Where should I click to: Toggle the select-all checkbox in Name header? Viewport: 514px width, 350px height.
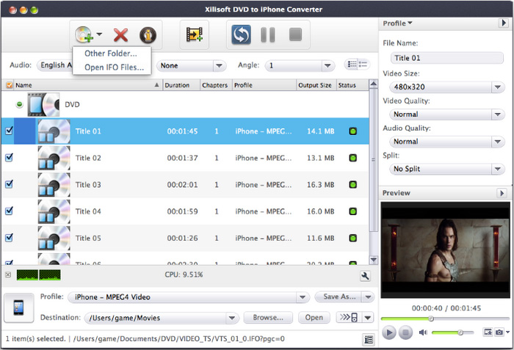coord(9,85)
